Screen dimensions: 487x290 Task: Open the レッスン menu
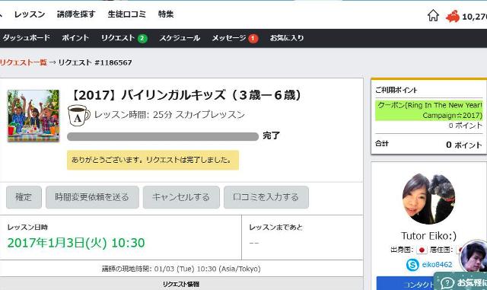point(30,14)
